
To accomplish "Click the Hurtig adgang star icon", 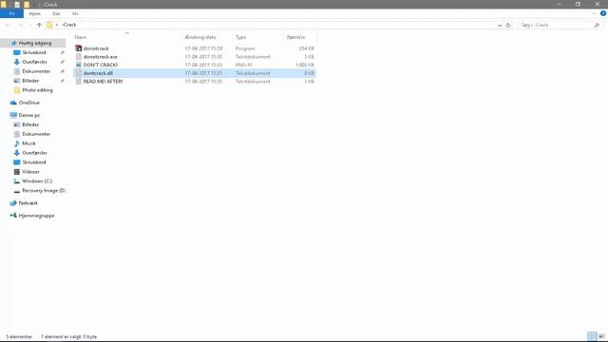I will point(14,43).
